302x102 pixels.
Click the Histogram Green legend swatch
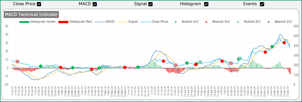point(24,22)
